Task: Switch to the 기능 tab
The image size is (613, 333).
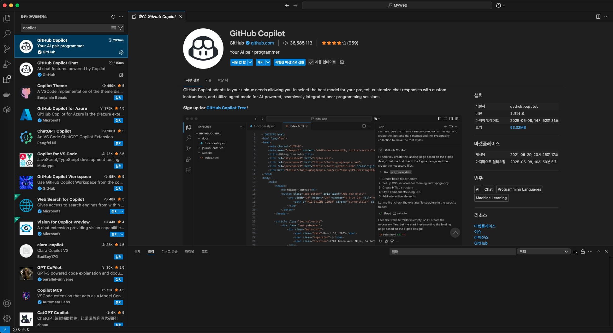Action: click(x=208, y=80)
